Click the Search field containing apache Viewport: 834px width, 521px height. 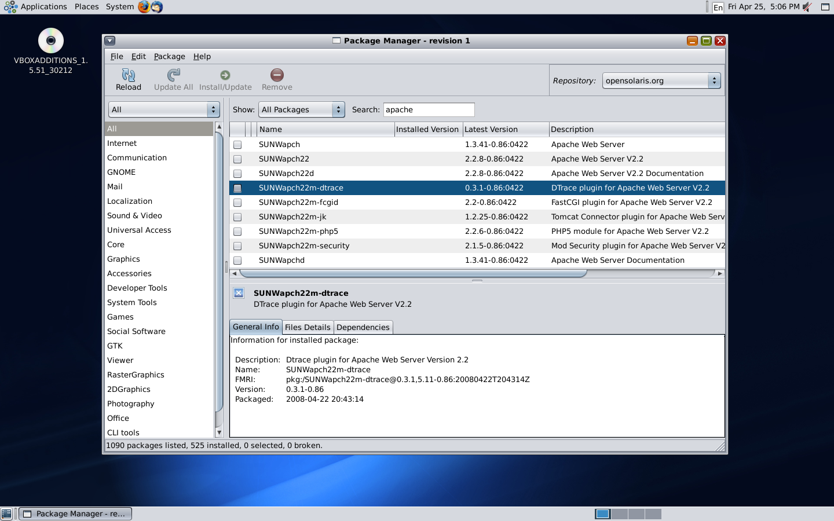(x=429, y=109)
